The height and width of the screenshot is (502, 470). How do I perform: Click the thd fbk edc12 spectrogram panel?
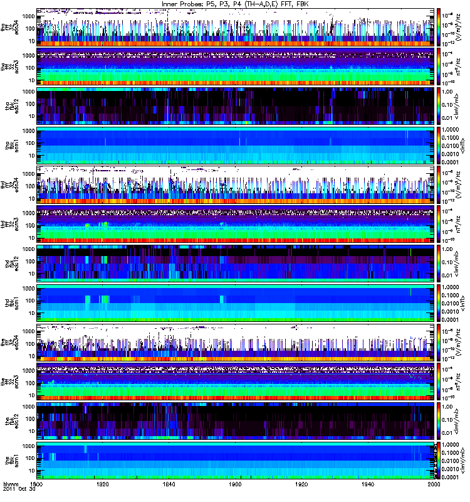[x=236, y=264]
